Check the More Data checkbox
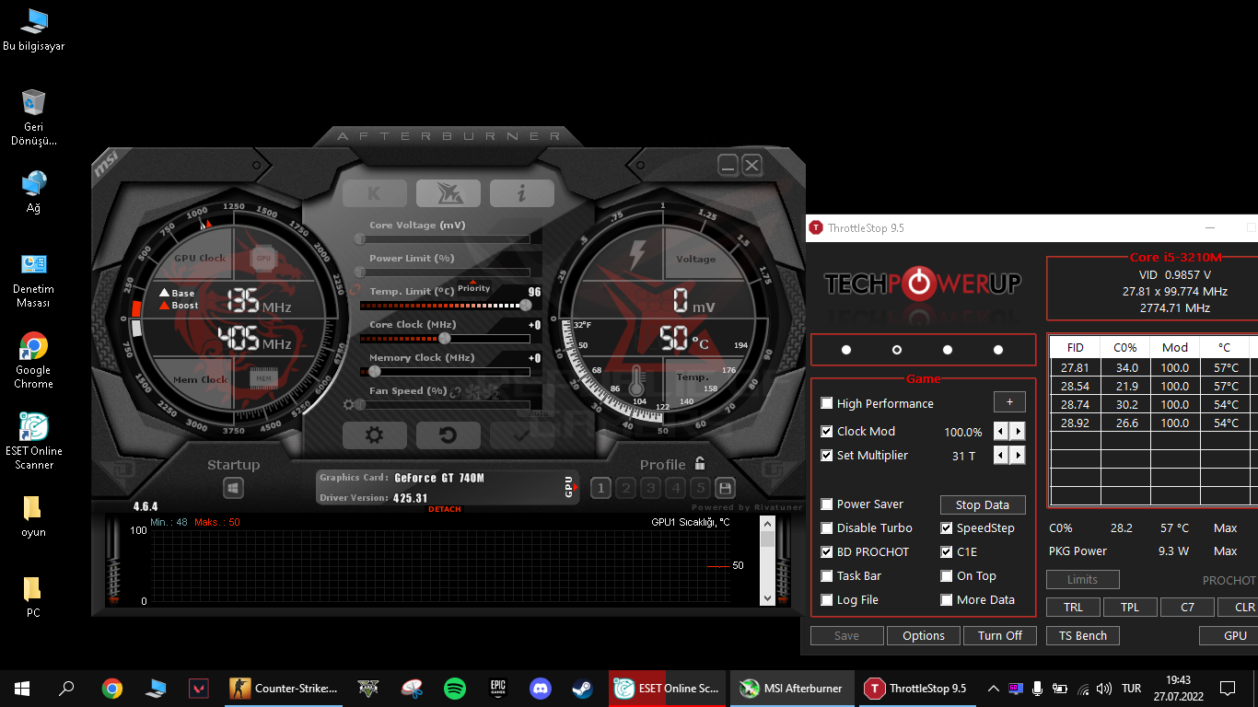 (x=947, y=599)
